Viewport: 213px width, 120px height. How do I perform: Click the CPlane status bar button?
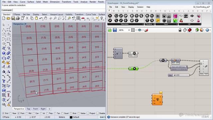coord(6,117)
